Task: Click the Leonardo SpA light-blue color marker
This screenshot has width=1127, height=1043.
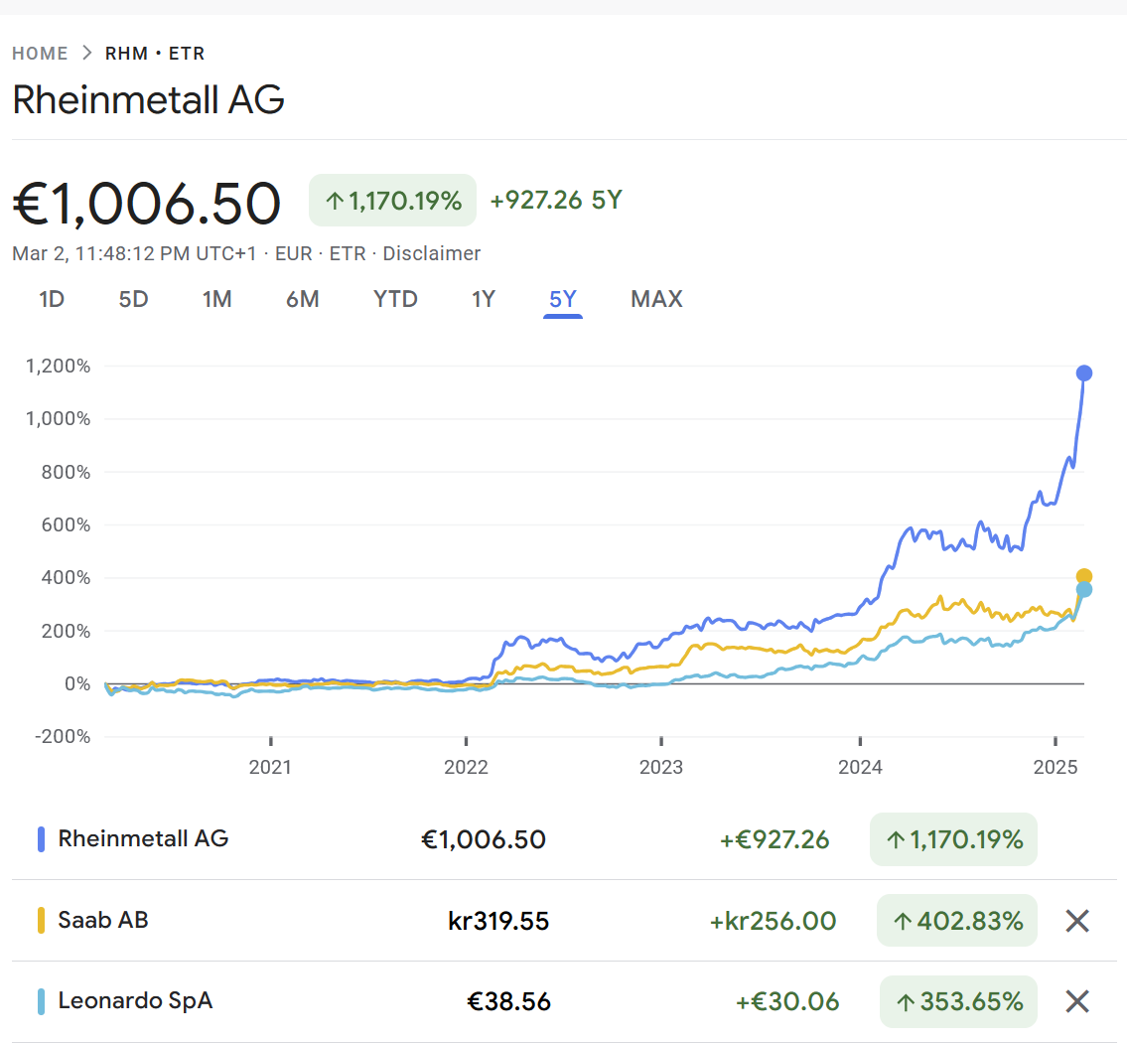Action: click(x=41, y=1001)
